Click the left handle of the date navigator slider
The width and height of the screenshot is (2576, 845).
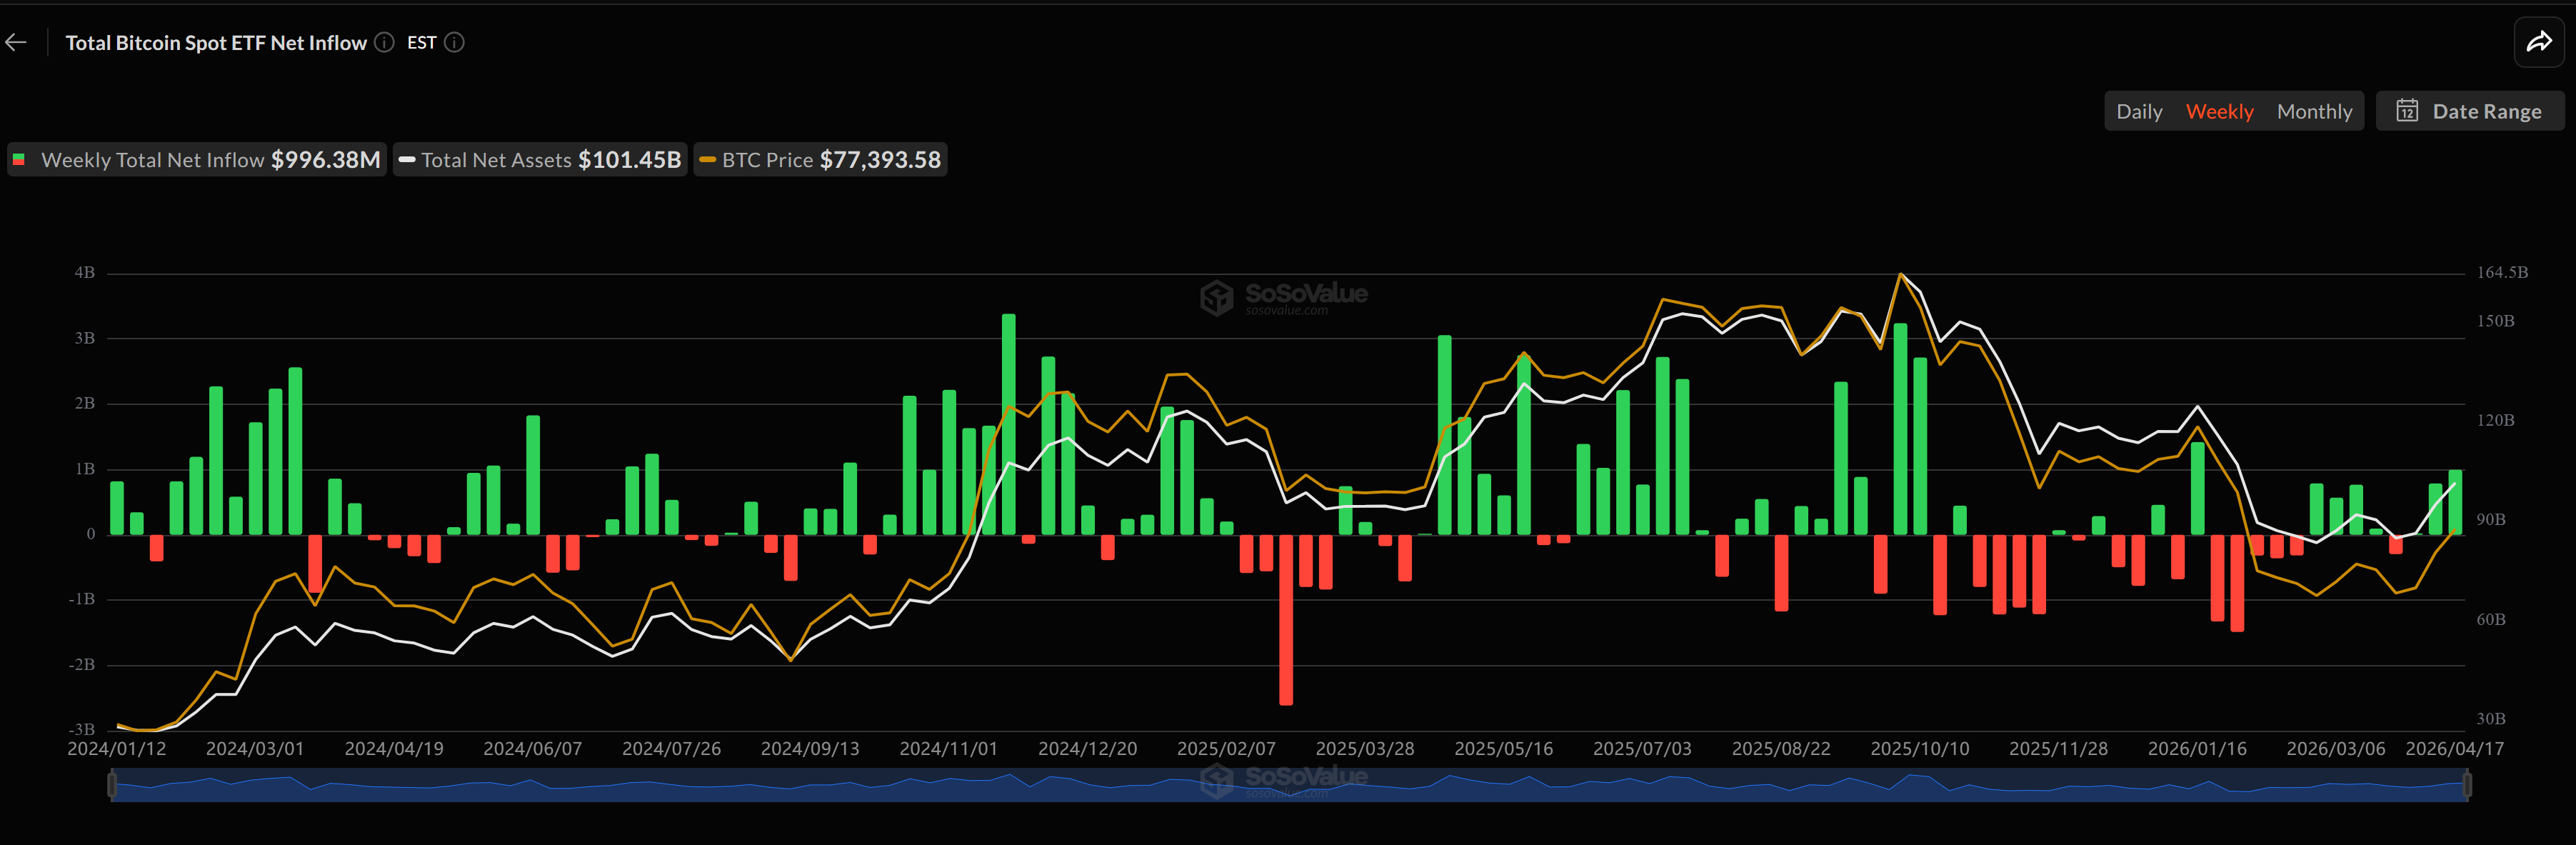[113, 786]
